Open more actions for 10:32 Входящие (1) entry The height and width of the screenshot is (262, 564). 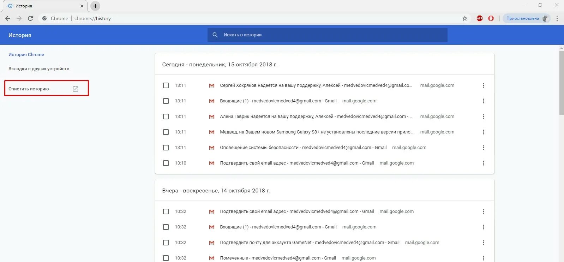(484, 227)
